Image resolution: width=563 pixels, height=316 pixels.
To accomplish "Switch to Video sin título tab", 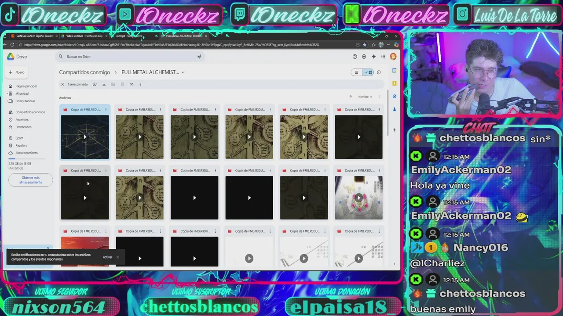I will point(84,36).
